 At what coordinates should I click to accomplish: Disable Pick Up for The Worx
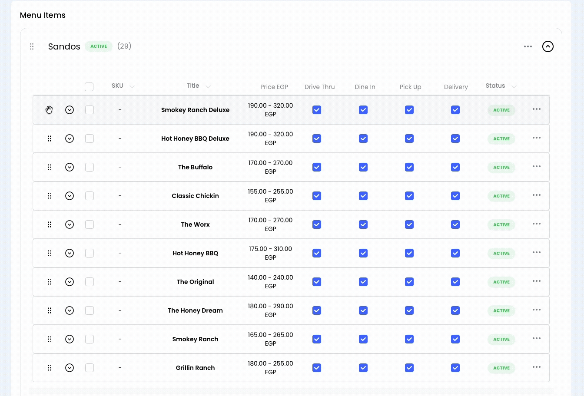[x=409, y=224]
